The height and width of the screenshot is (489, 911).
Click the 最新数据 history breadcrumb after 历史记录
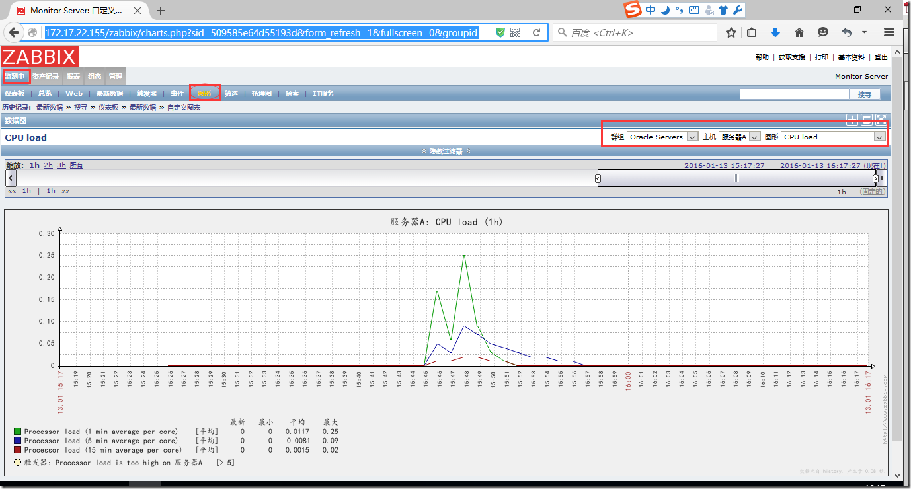click(x=50, y=107)
